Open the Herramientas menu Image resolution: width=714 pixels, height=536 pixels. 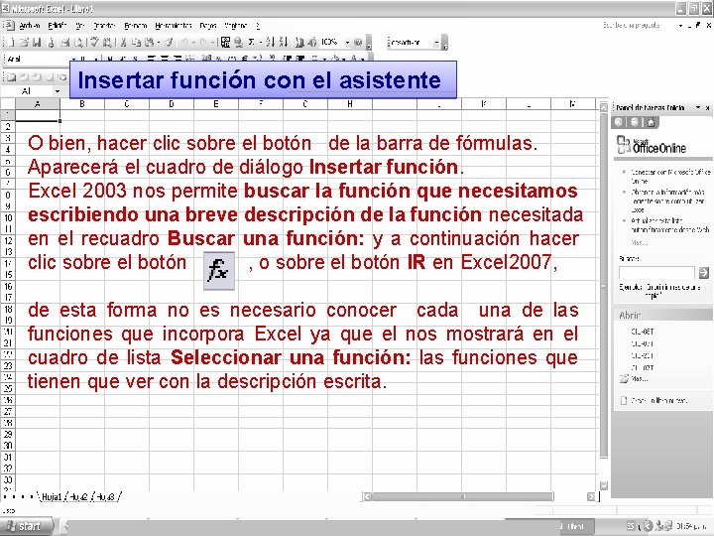[174, 26]
